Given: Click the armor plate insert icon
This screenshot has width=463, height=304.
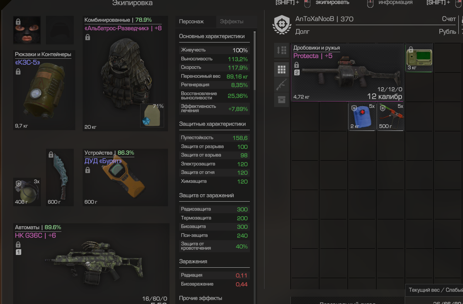Looking at the screenshot, I should 152,115.
